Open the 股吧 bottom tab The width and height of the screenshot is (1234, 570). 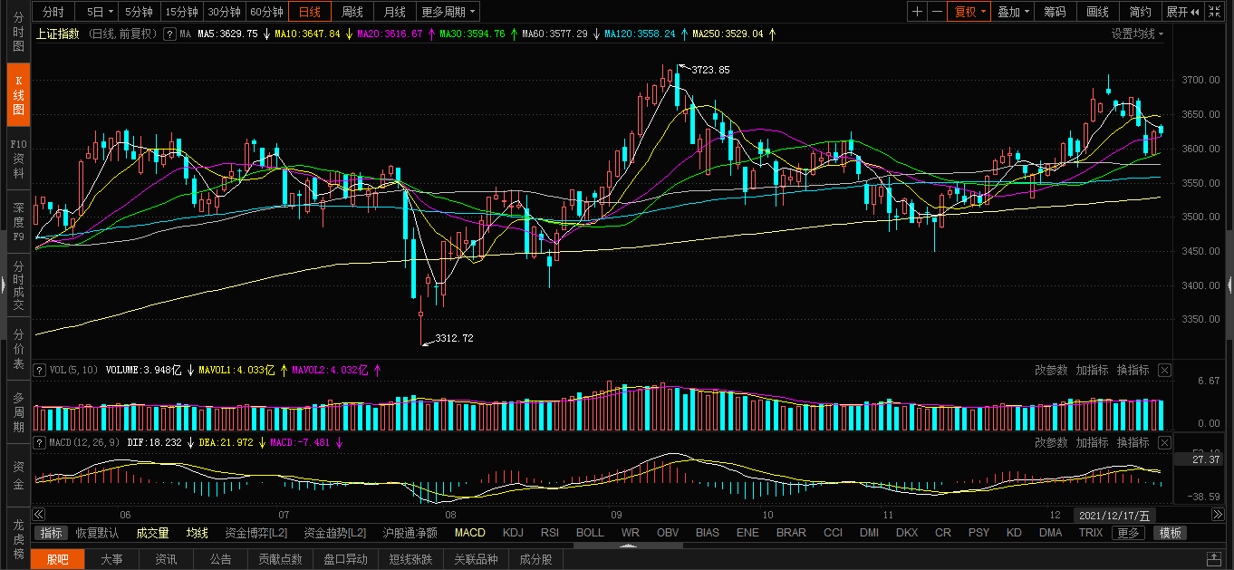click(x=57, y=559)
